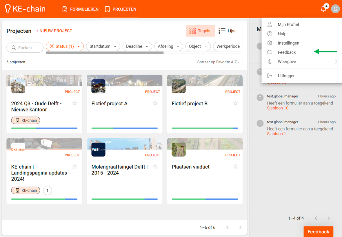Click the user avatar G icon
Image resolution: width=342 pixels, height=237 pixels.
point(335,9)
